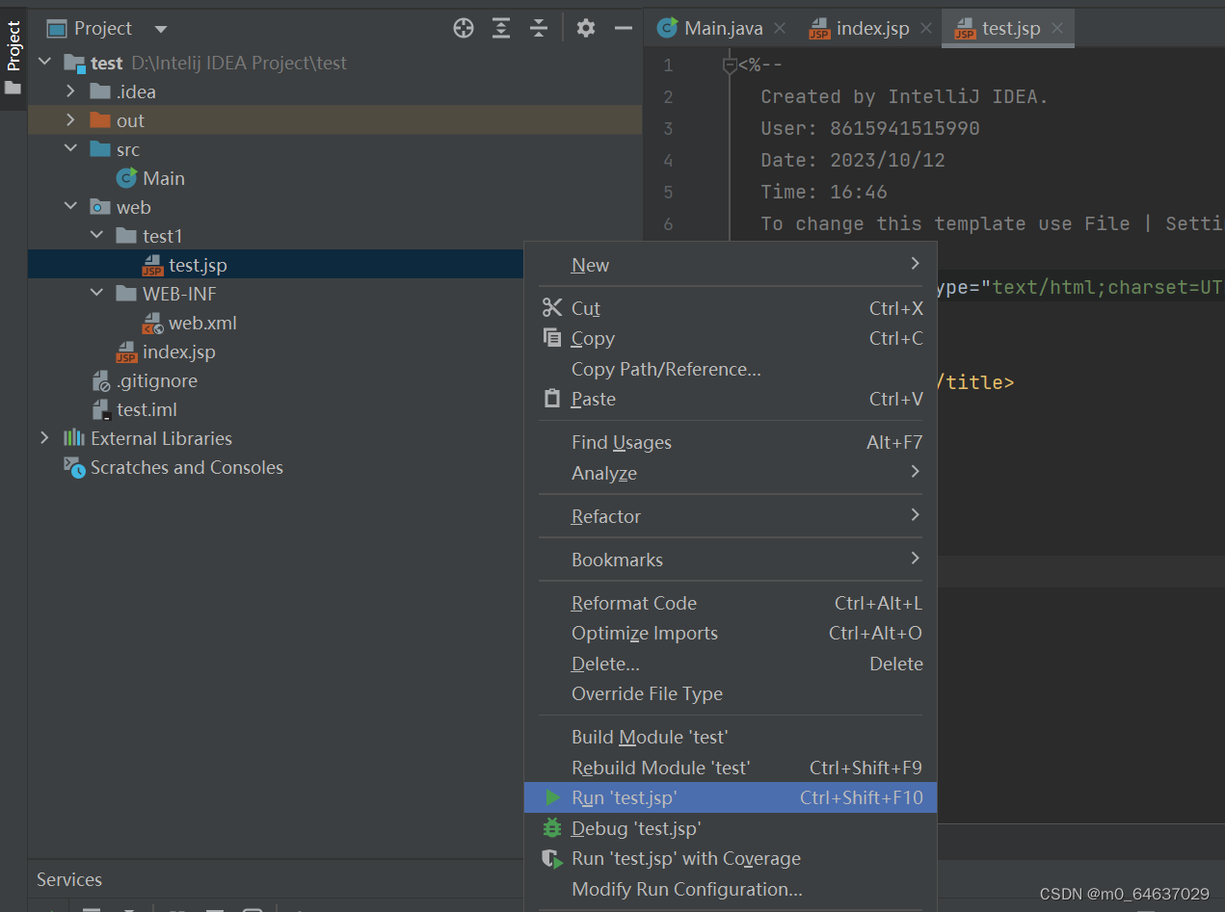Click the Debug bug icon for test.jsp
This screenshot has width=1225, height=912.
coord(552,828)
